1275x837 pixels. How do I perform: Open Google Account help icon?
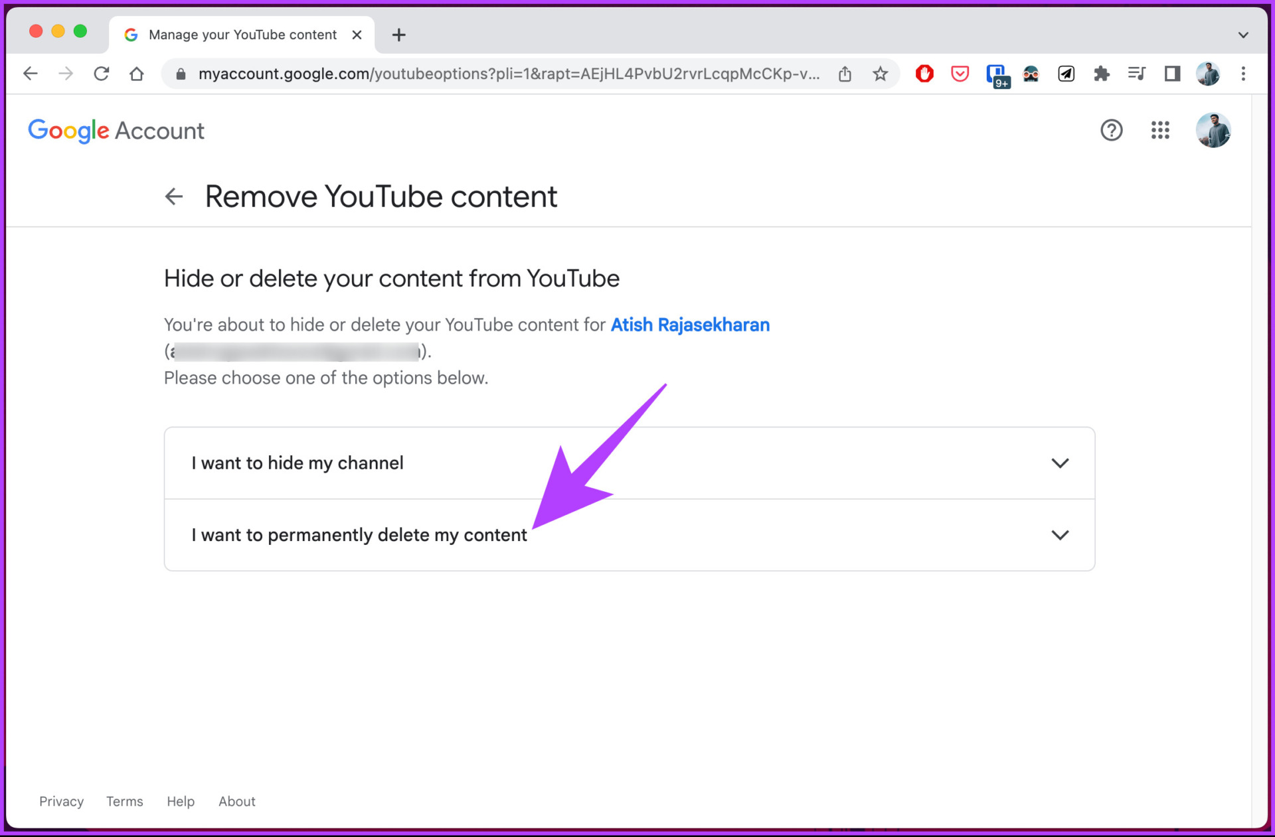point(1112,130)
